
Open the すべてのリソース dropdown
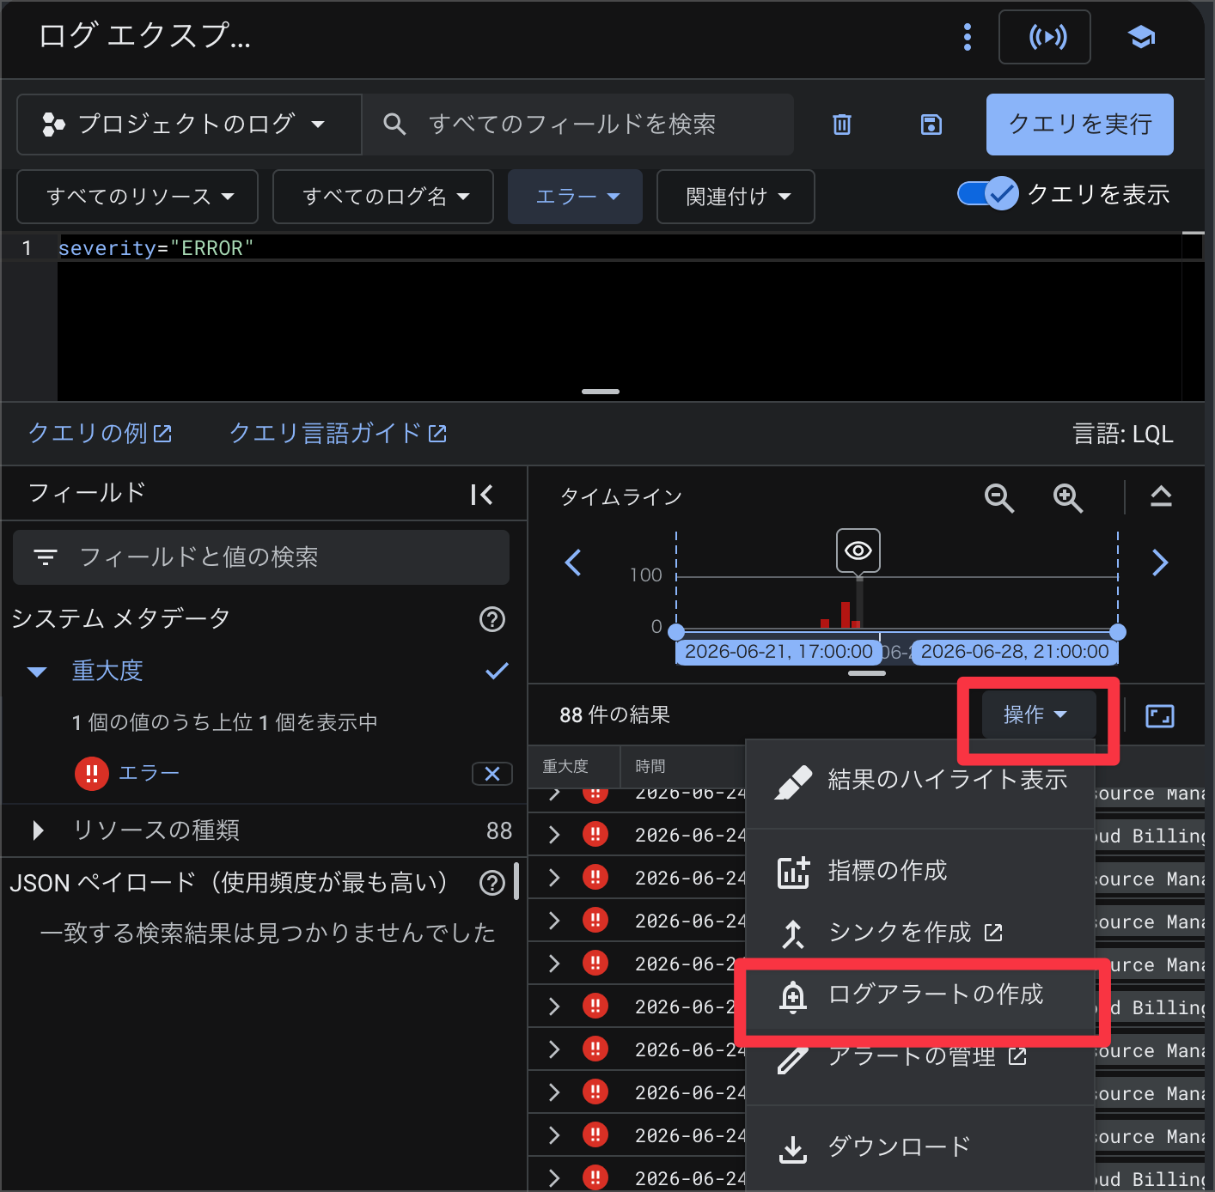pyautogui.click(x=137, y=197)
